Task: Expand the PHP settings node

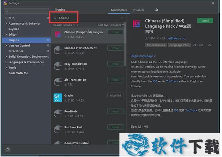Action: click(6, 18)
